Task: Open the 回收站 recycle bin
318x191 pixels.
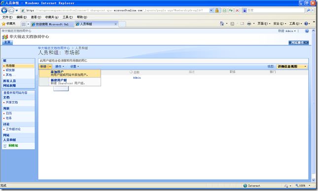Action: tap(13, 145)
